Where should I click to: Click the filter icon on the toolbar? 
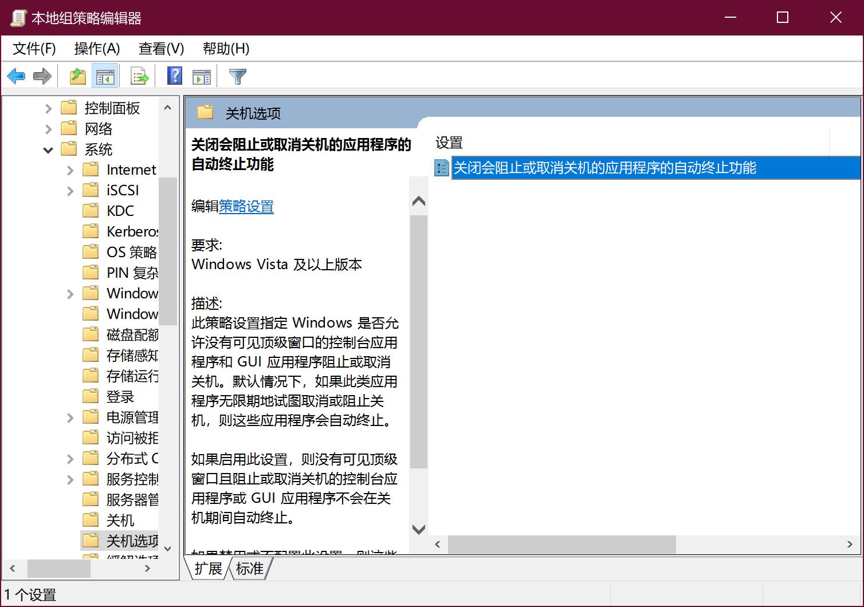[x=237, y=76]
